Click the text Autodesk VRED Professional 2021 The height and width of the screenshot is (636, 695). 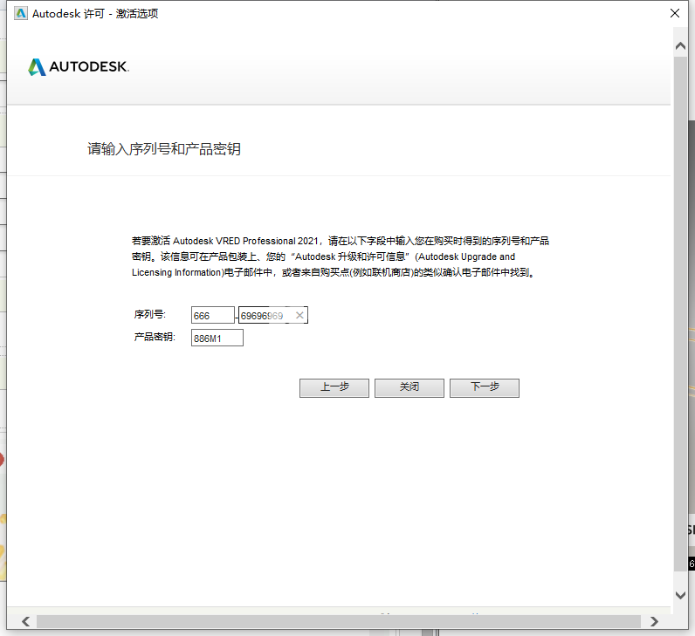(x=245, y=241)
